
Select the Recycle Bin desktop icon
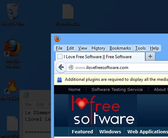tap(13, 14)
